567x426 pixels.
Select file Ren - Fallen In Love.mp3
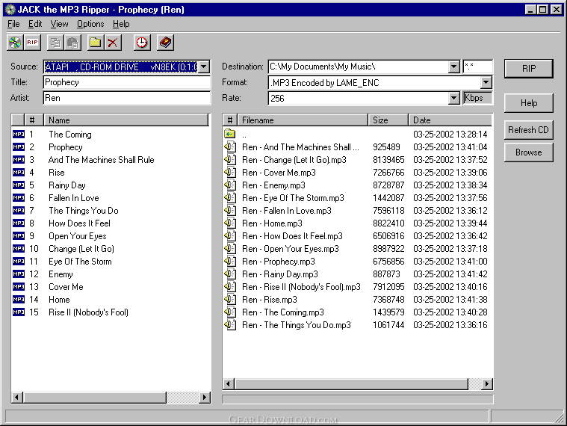click(287, 211)
